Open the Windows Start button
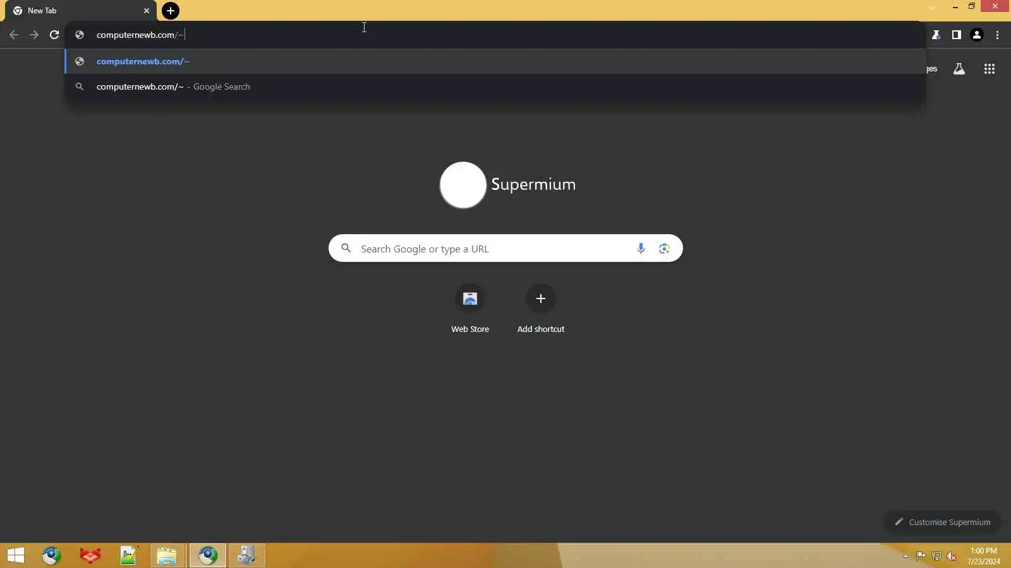Viewport: 1011px width, 568px height. click(16, 555)
